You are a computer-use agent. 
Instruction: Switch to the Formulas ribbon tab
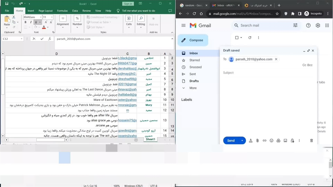pos(62,11)
